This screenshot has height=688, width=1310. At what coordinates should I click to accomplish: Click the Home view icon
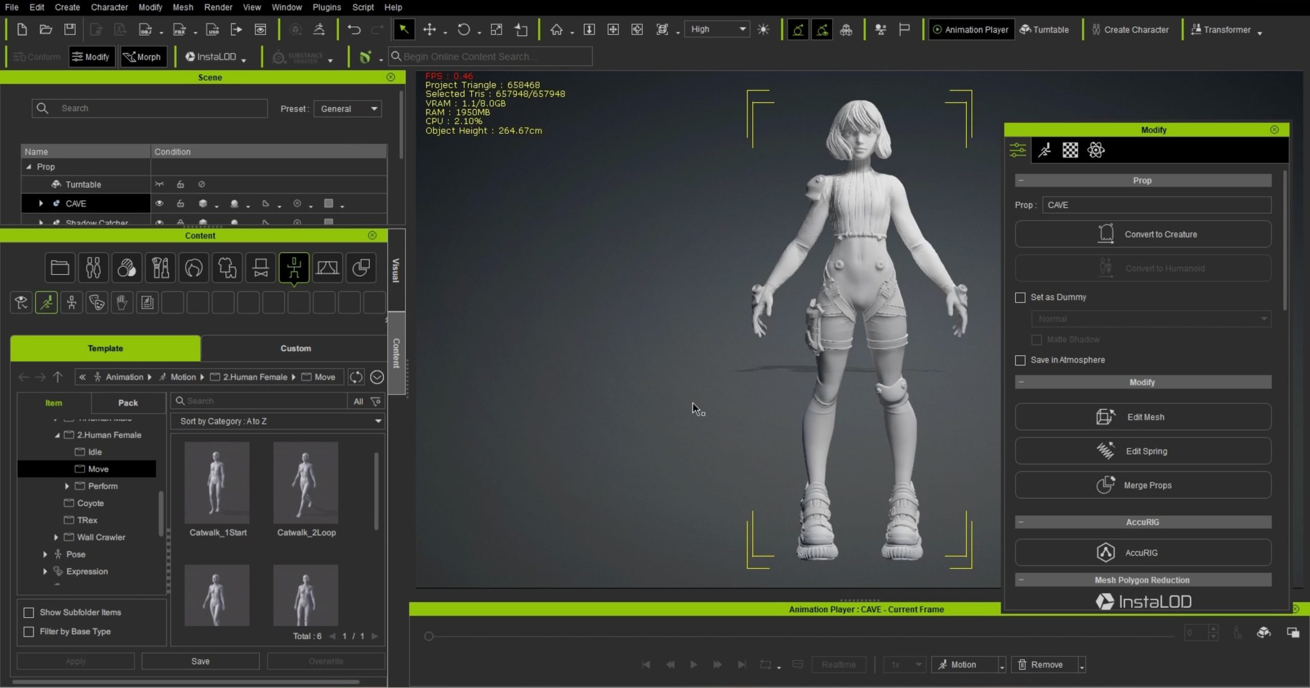click(556, 30)
